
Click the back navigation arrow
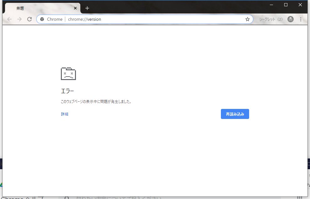[9, 19]
